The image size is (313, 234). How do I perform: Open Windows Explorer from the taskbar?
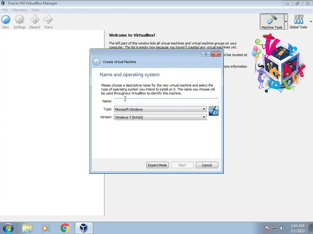tap(27, 228)
